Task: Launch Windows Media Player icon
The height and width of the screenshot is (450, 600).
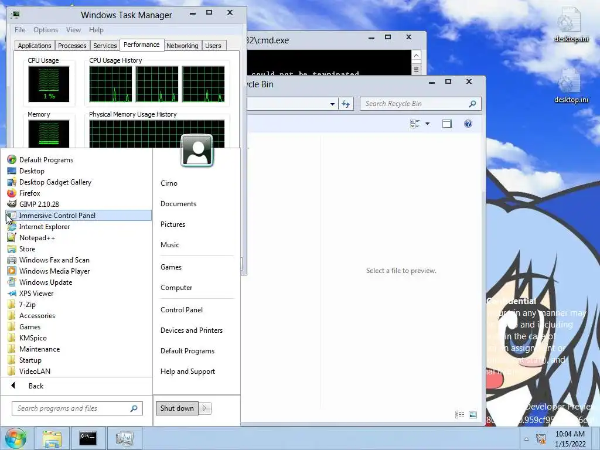Action: [12, 271]
